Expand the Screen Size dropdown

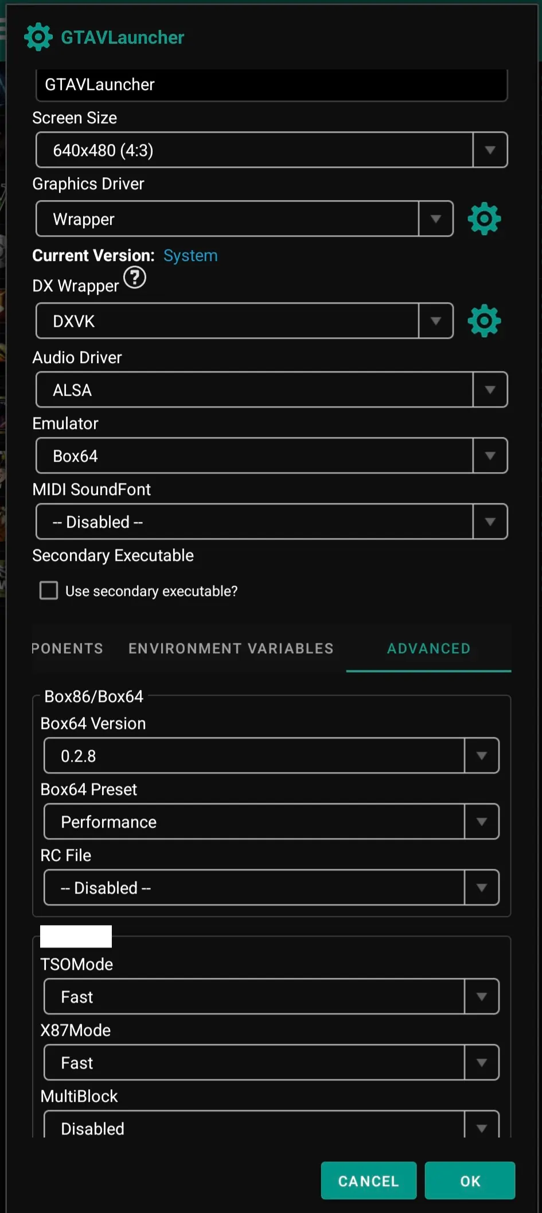pyautogui.click(x=271, y=150)
